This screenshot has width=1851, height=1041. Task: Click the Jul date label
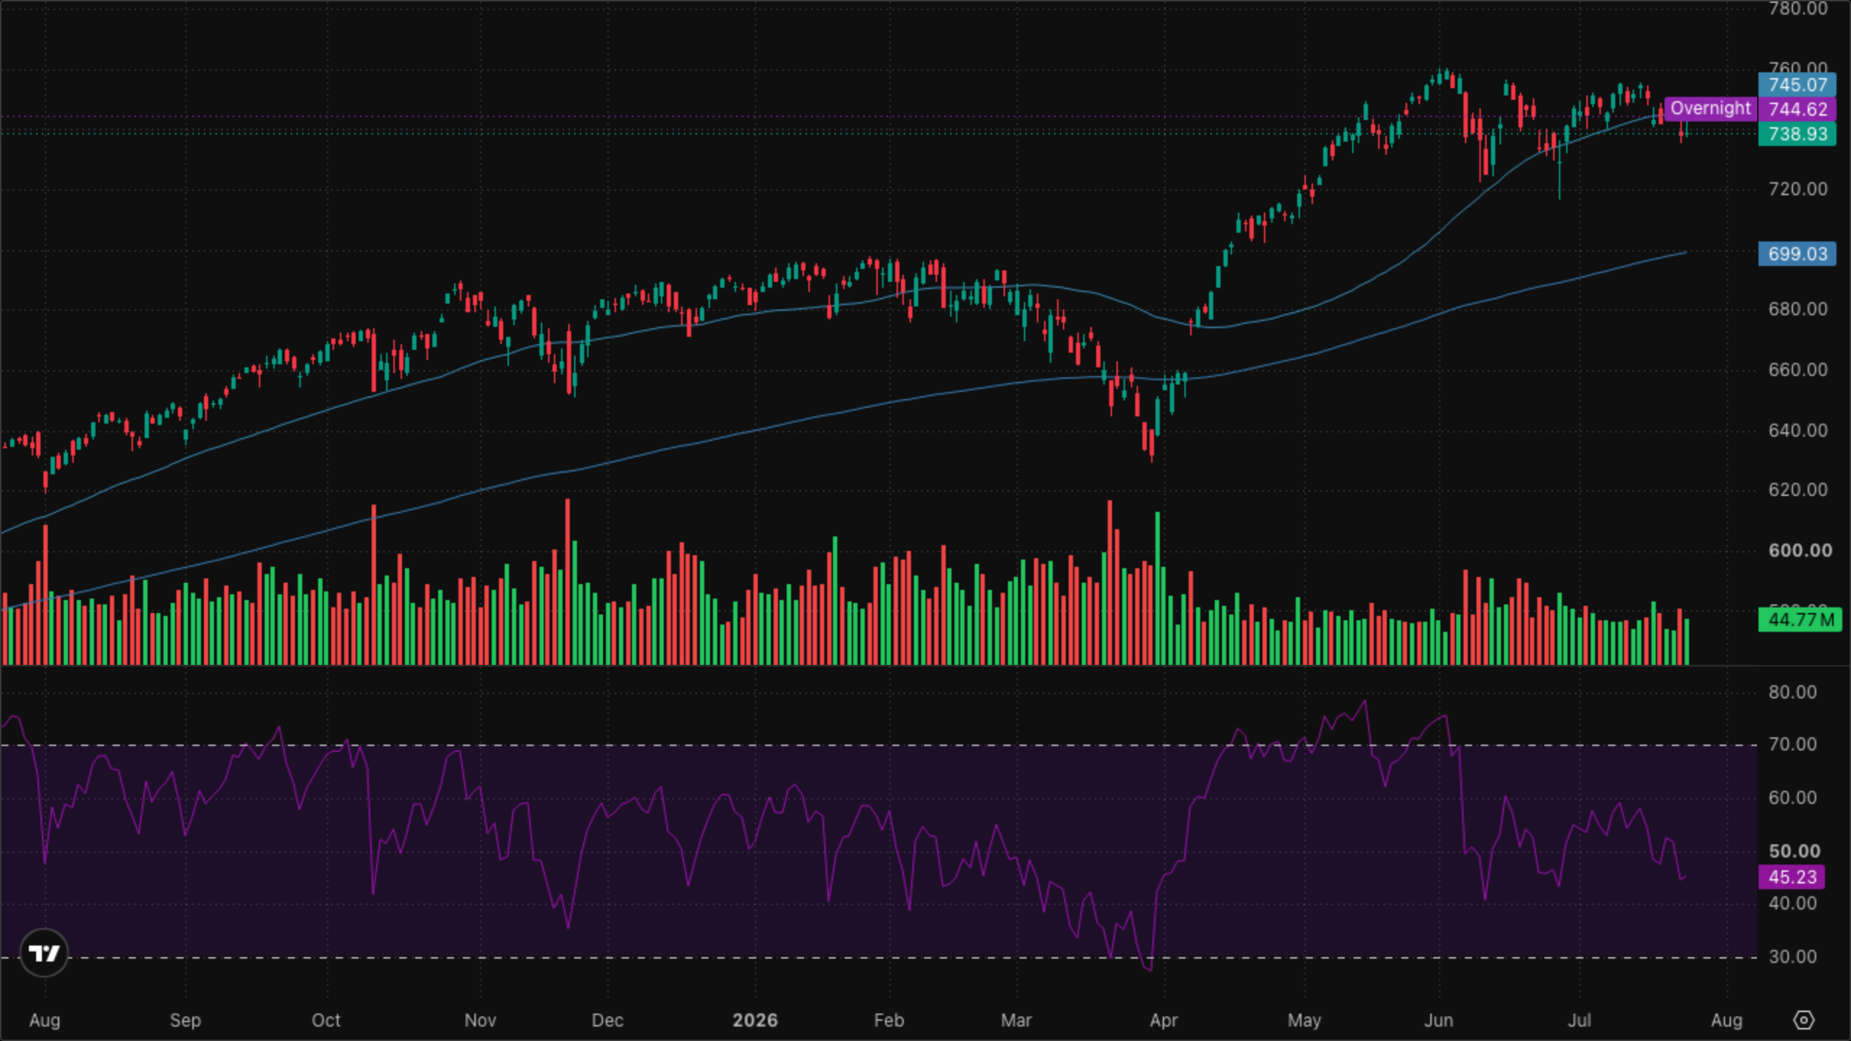1580,1021
